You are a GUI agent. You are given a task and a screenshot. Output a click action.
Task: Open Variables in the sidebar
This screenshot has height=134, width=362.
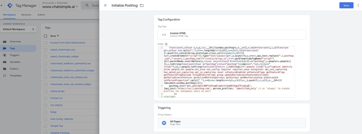[15, 62]
